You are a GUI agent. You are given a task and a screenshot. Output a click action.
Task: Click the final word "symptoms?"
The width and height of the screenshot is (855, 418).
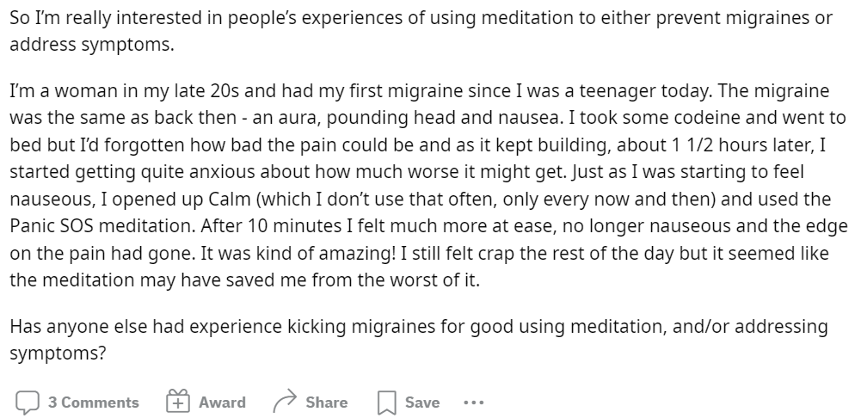(x=58, y=353)
